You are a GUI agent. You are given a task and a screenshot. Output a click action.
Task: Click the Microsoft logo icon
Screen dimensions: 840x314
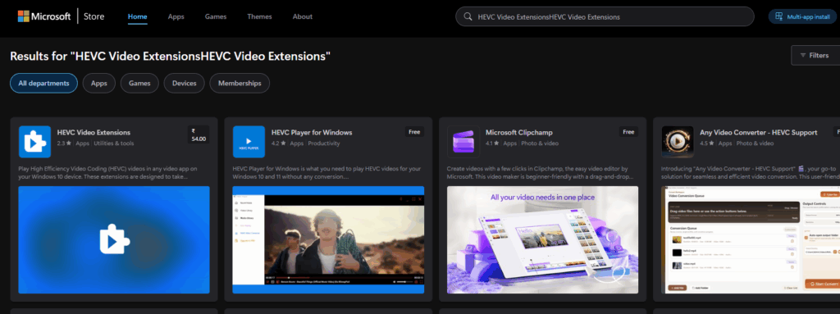[23, 16]
